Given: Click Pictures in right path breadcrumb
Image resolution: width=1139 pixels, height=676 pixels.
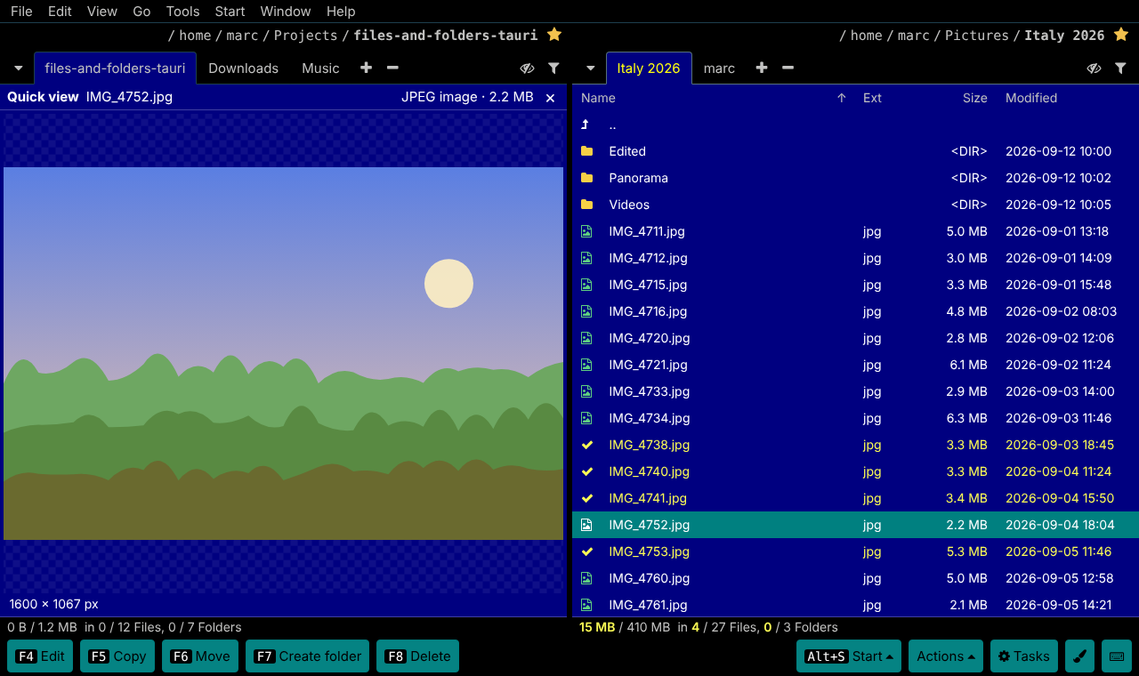Looking at the screenshot, I should (x=977, y=36).
